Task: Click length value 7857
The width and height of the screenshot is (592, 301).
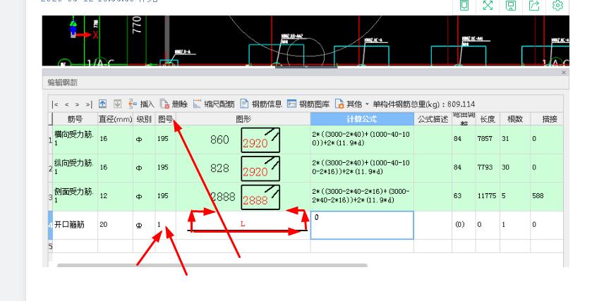Action: pos(485,139)
